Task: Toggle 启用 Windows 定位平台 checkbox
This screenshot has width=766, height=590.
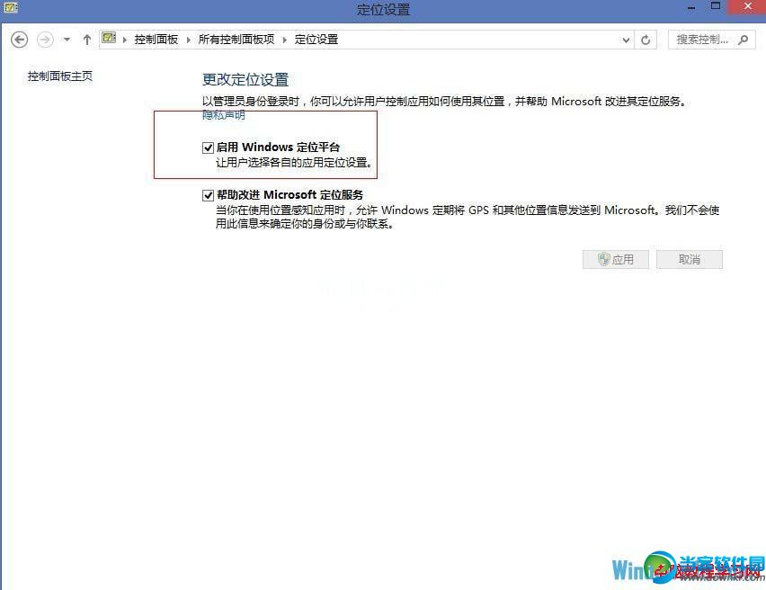Action: click(208, 147)
